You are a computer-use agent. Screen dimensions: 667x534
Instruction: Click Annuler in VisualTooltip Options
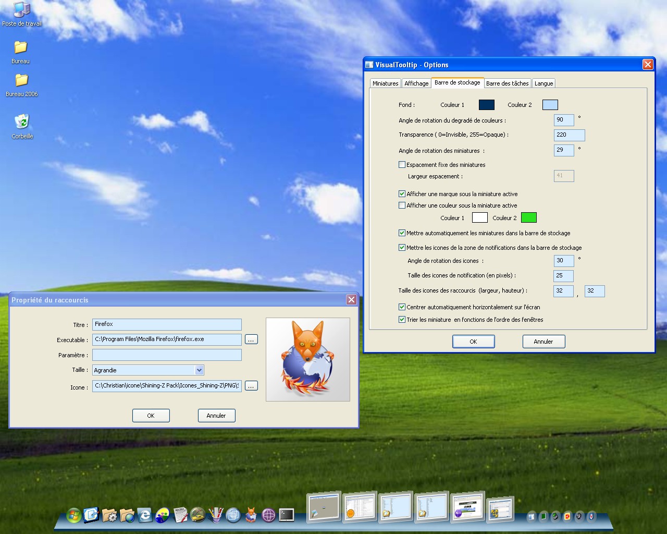coord(543,342)
